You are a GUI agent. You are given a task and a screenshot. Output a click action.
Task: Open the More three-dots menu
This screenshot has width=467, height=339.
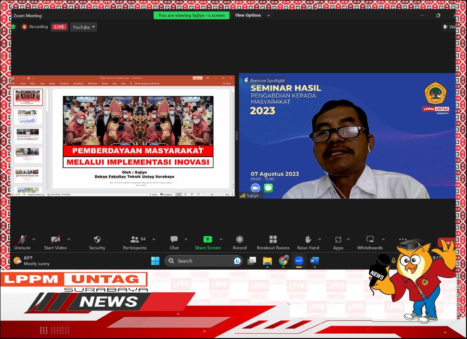[402, 239]
